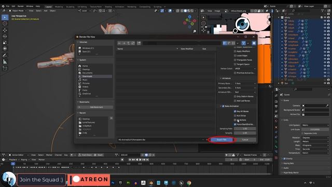Image resolution: width=332 pixels, height=187 pixels.
Task: Click the Export FBX button
Action: 222,140
